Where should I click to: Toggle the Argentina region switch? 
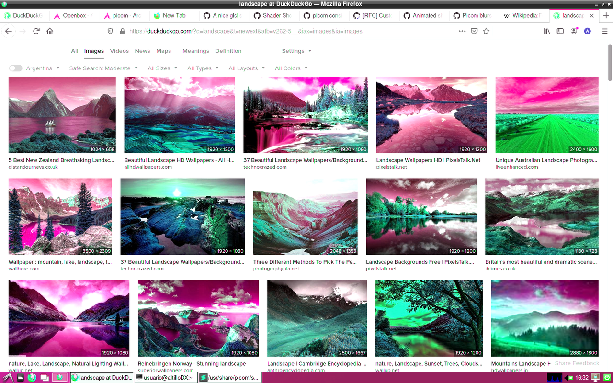tap(15, 68)
